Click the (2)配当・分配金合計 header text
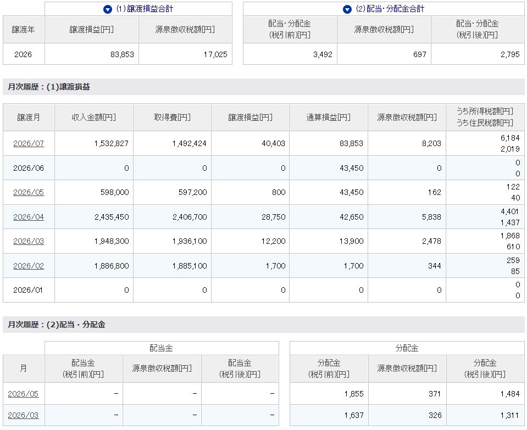Image resolution: width=527 pixels, height=430 pixels. [x=390, y=9]
